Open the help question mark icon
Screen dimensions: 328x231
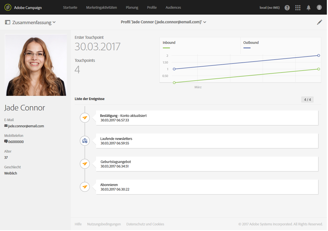pyautogui.click(x=287, y=8)
